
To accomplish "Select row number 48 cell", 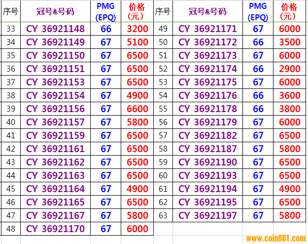I will (x=11, y=229).
